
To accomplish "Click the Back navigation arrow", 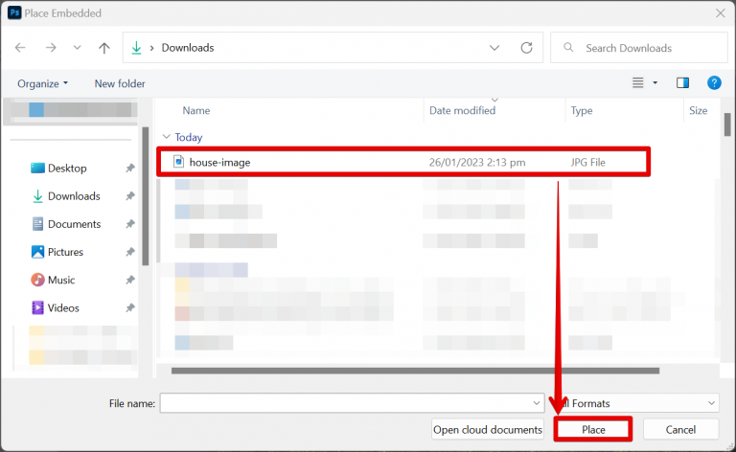I will pos(20,48).
